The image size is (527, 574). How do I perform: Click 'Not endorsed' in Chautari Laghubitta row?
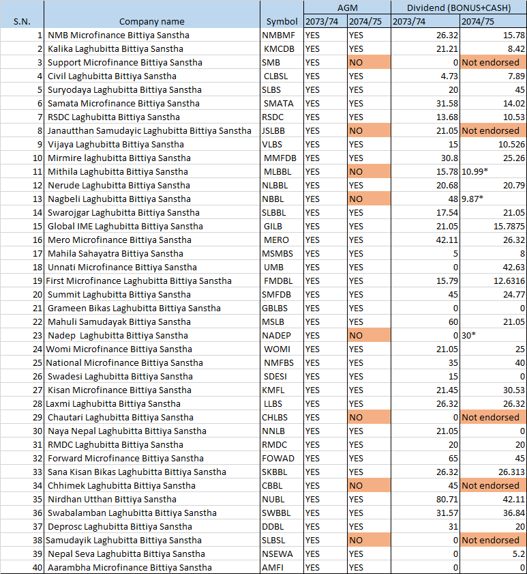pos(493,418)
